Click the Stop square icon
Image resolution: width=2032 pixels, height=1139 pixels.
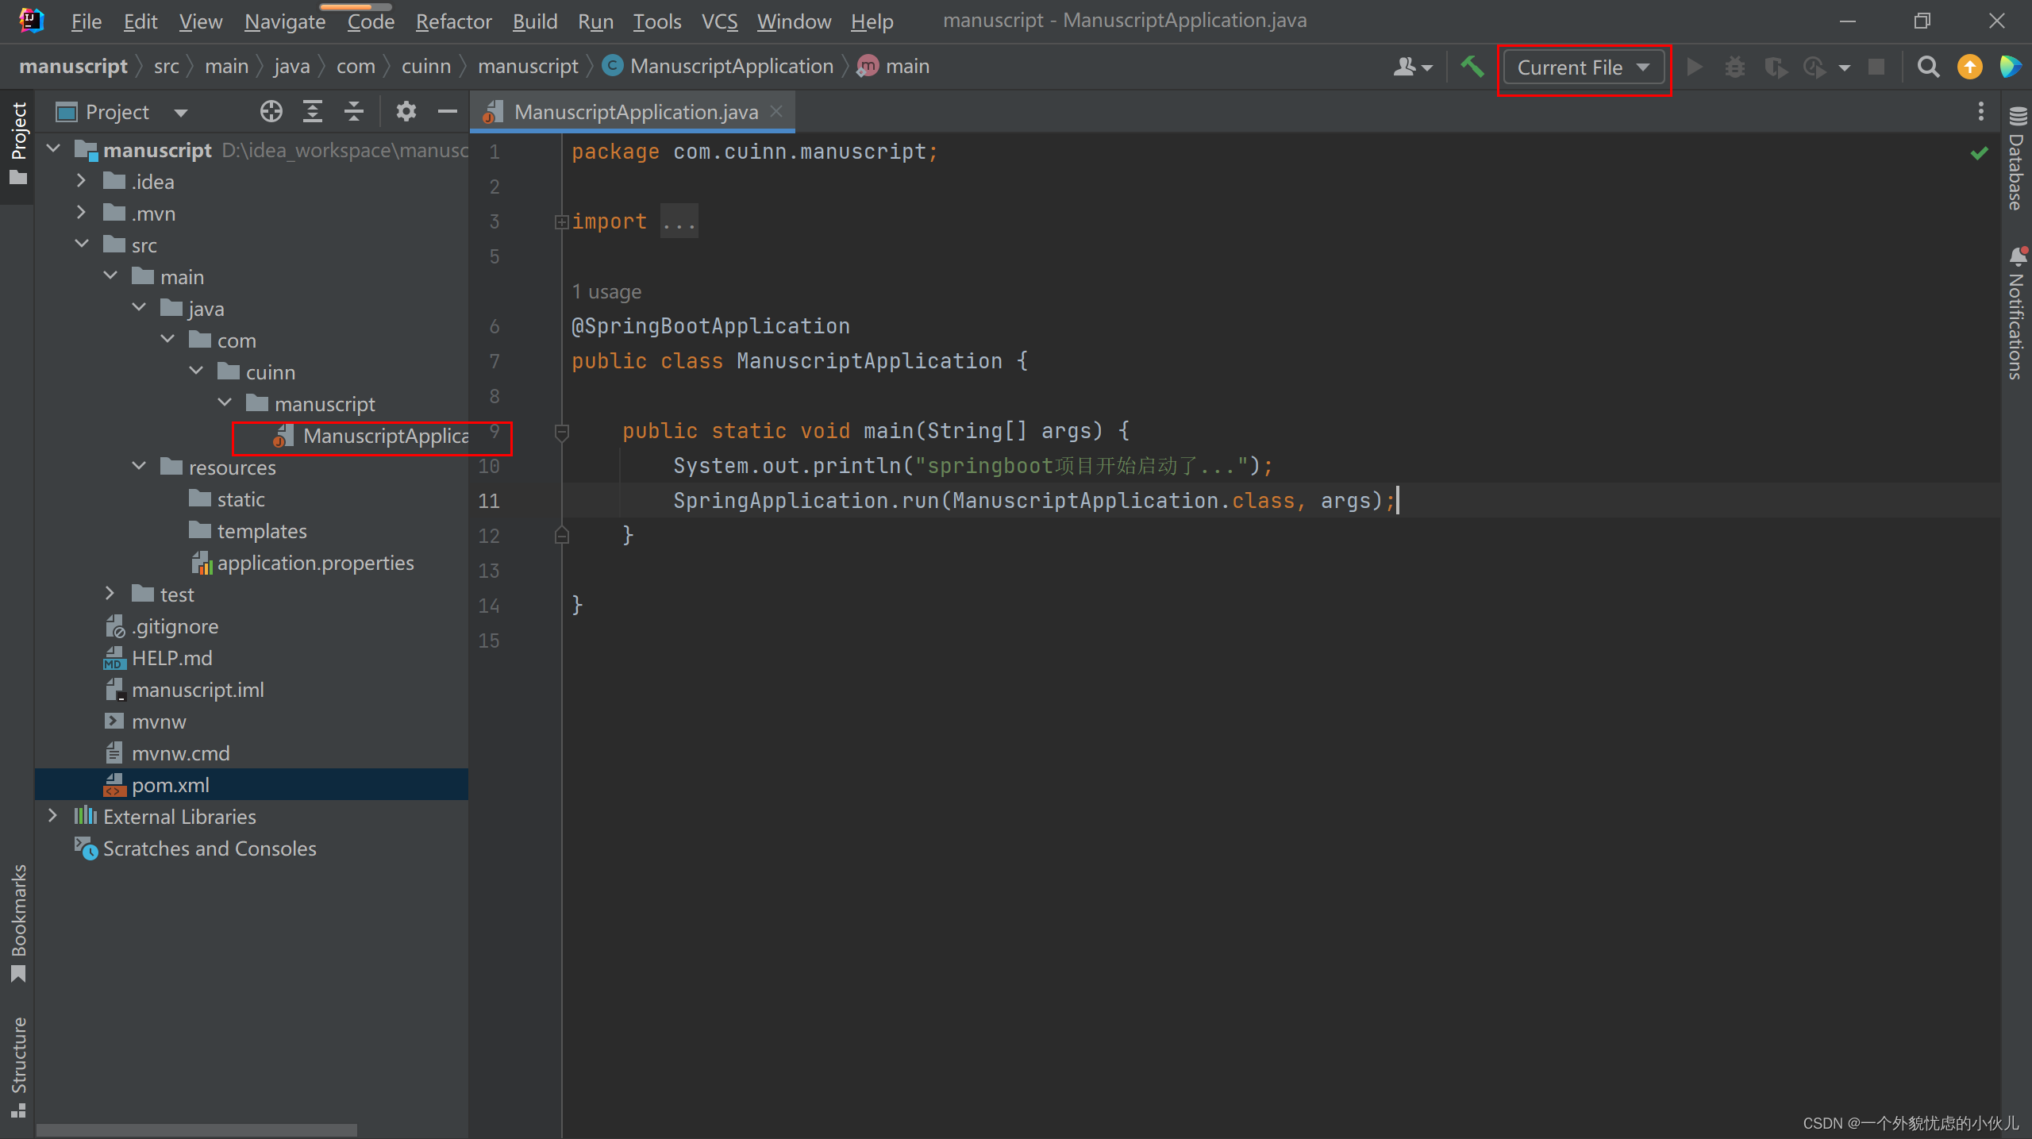[1876, 67]
